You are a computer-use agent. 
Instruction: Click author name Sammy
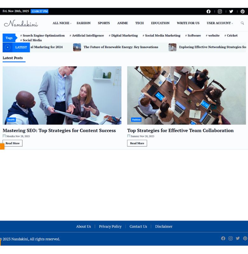(x=135, y=136)
